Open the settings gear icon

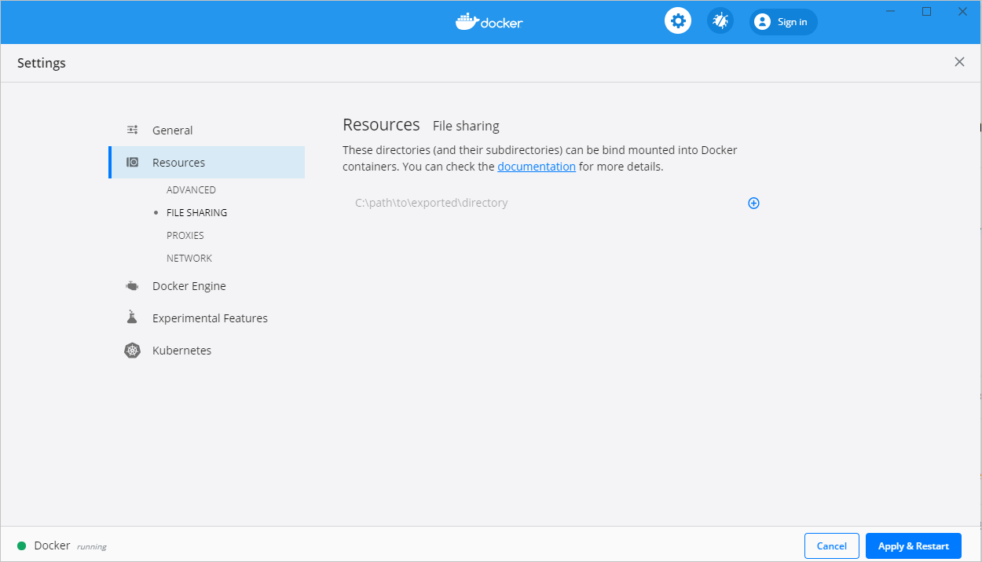tap(677, 20)
